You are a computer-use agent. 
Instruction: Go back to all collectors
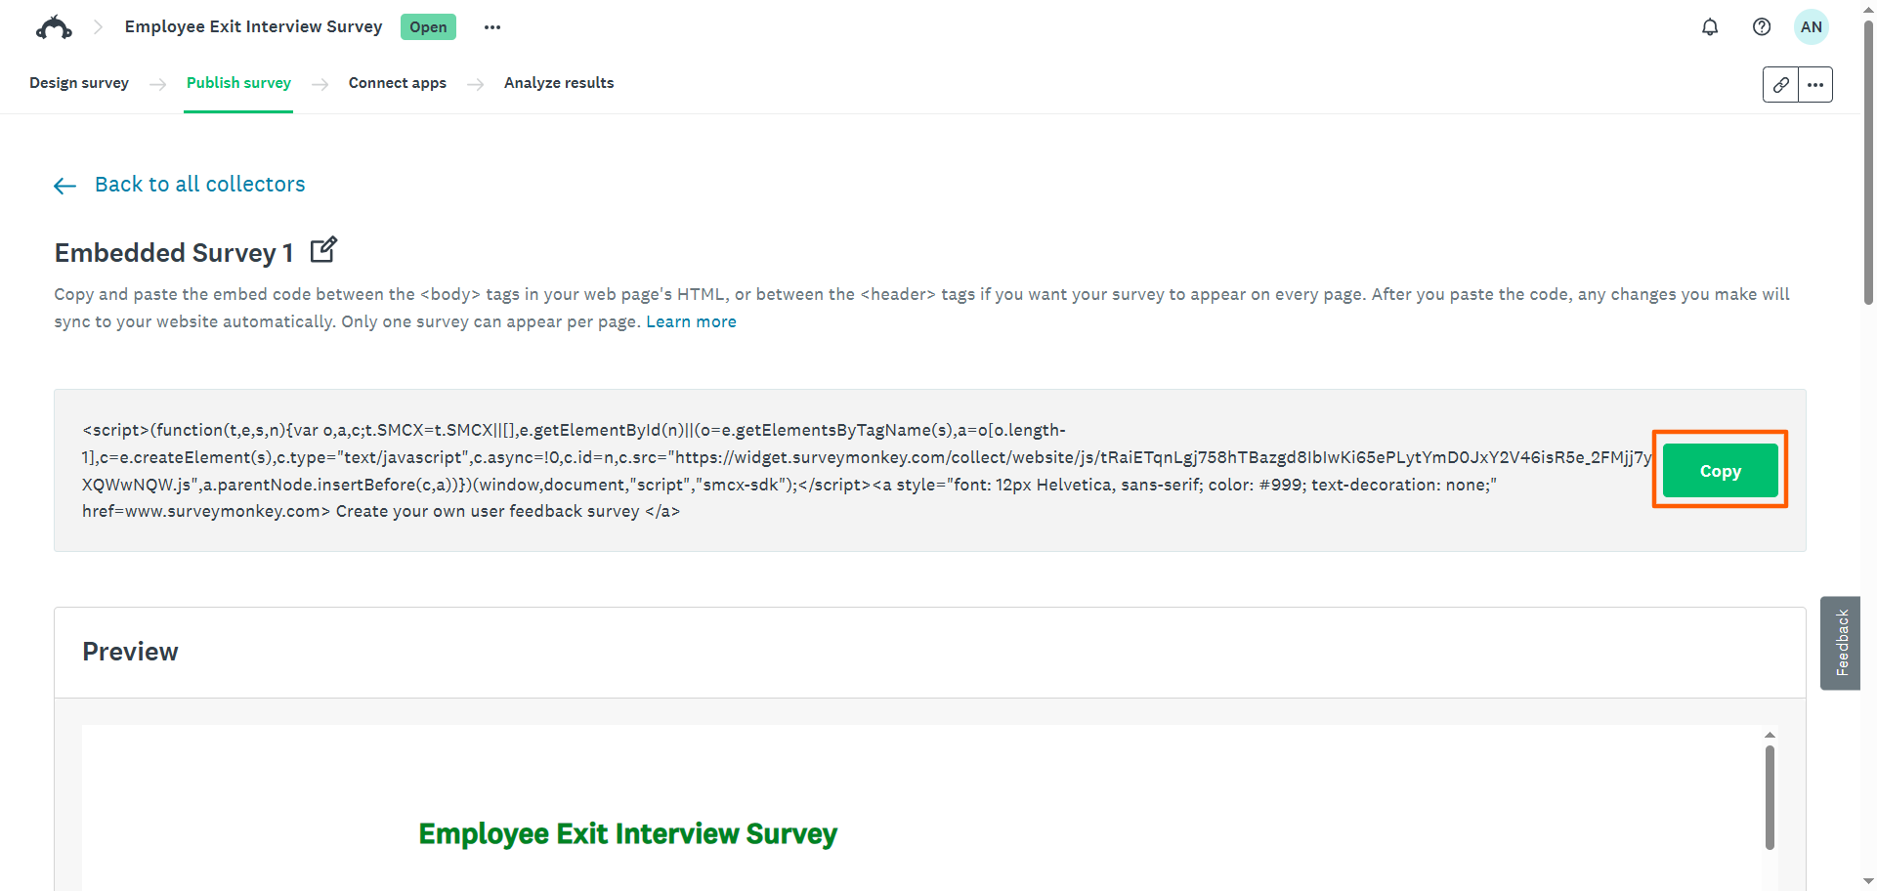pyautogui.click(x=199, y=185)
